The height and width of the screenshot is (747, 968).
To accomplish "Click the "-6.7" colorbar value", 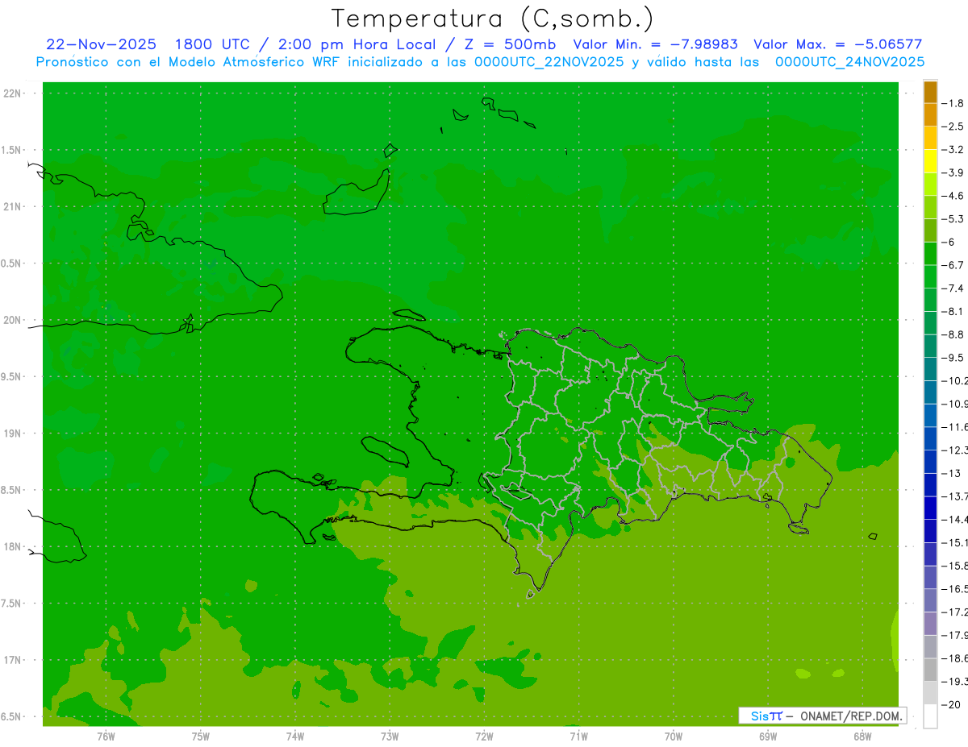I will coord(953,265).
